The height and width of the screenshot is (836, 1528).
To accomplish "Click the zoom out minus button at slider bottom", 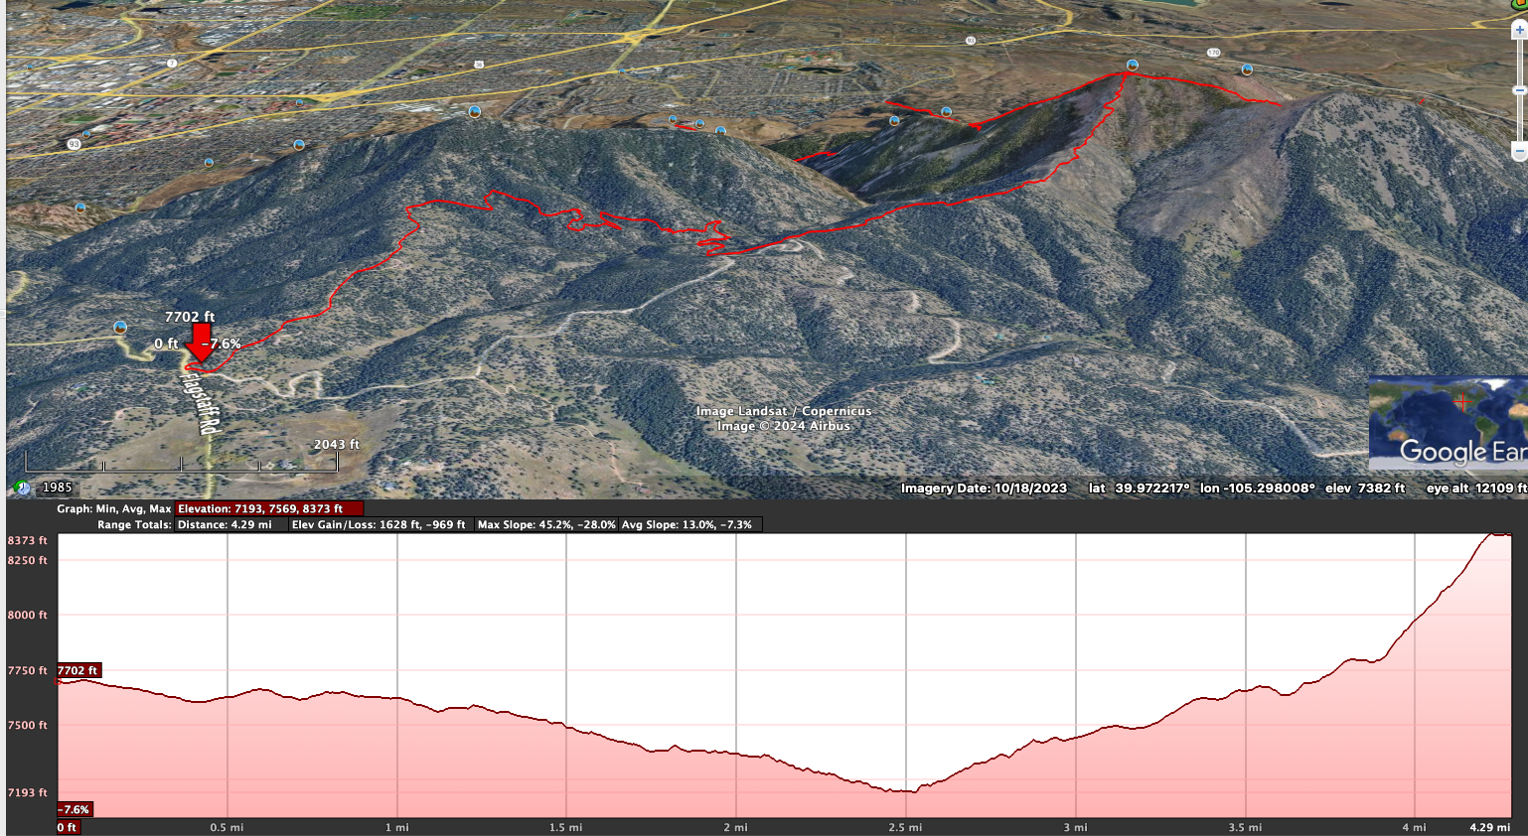I will (x=1519, y=151).
